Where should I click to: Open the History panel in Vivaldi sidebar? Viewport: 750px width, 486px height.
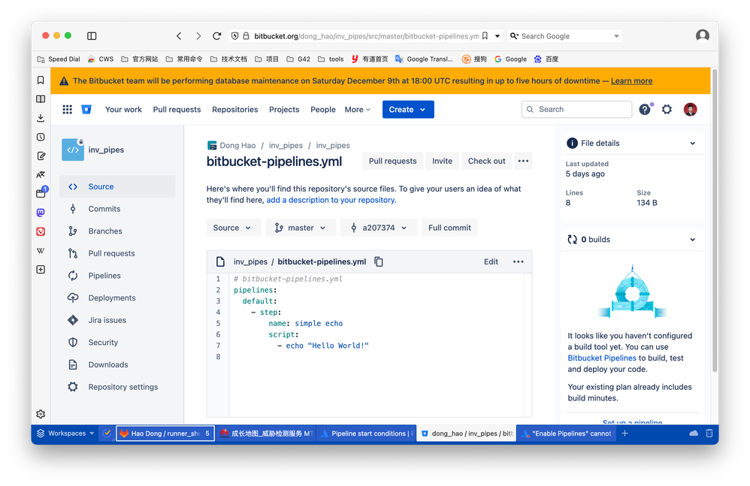41,137
